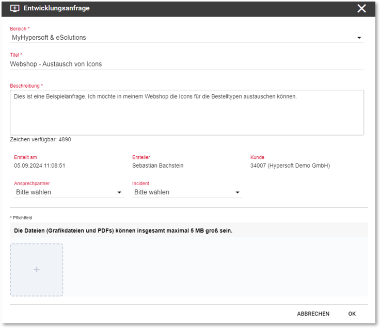Click the 'Bitte wählen' text under Incident
The image size is (380, 329).
152,192
